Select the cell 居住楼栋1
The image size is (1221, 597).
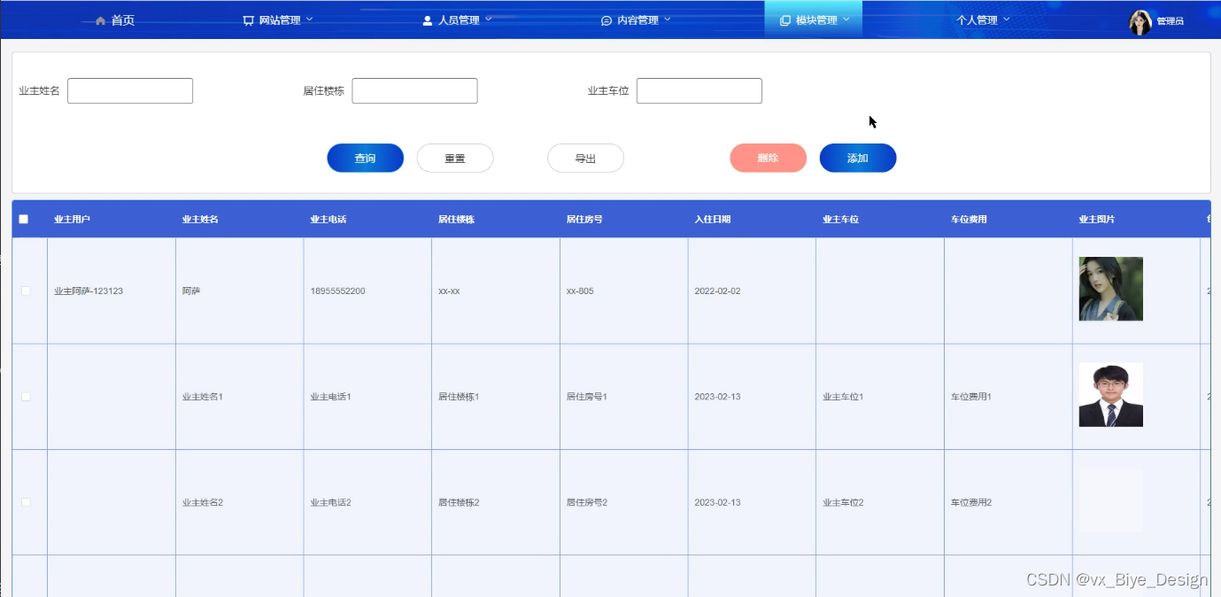pos(459,396)
